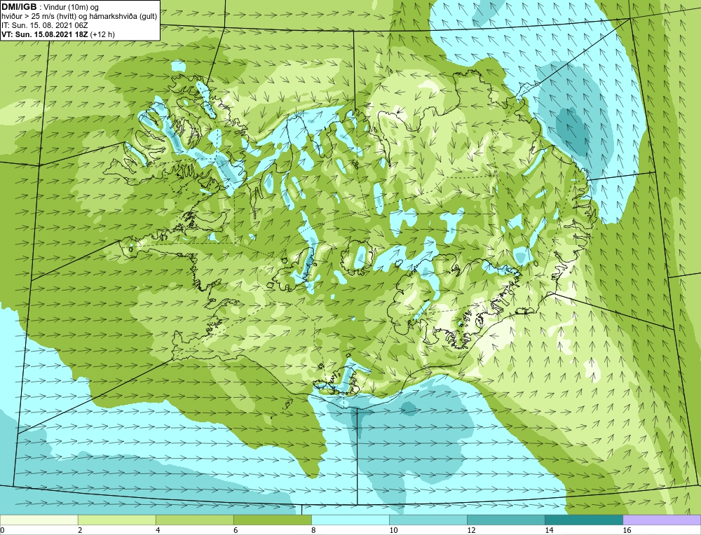Click the 6–8 m/s dark green legend swatch
The height and width of the screenshot is (535, 701).
point(272,520)
